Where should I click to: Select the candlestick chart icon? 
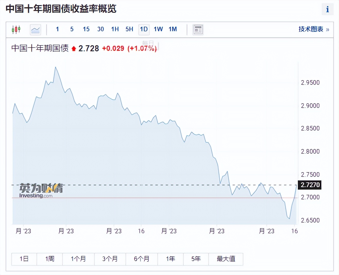point(16,29)
